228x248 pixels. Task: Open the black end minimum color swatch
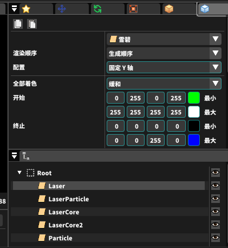tap(194, 126)
